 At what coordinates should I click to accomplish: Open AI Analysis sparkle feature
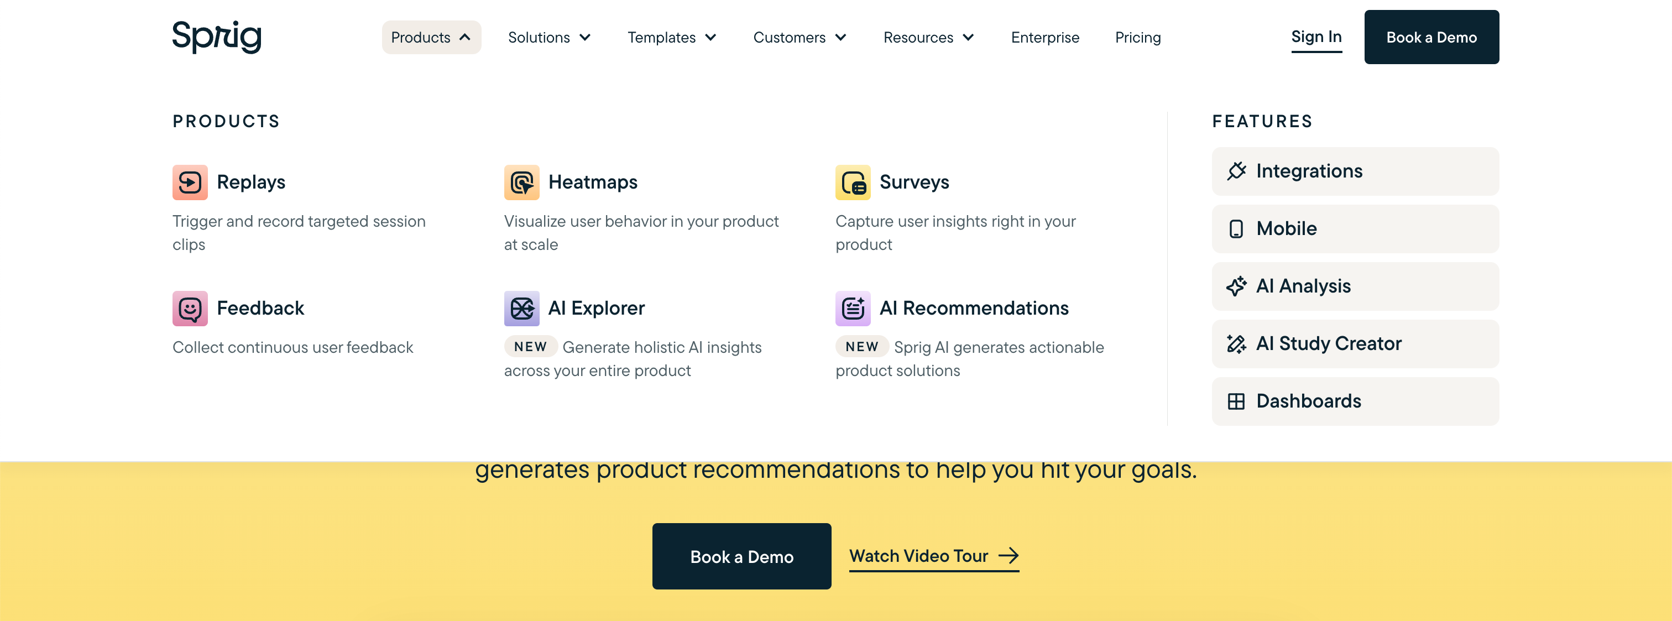coord(1355,286)
